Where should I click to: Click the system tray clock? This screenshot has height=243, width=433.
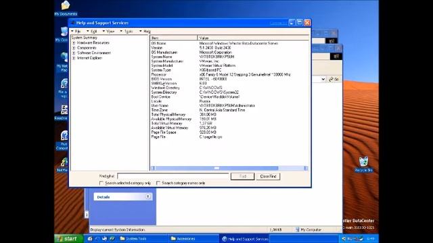[x=371, y=238]
